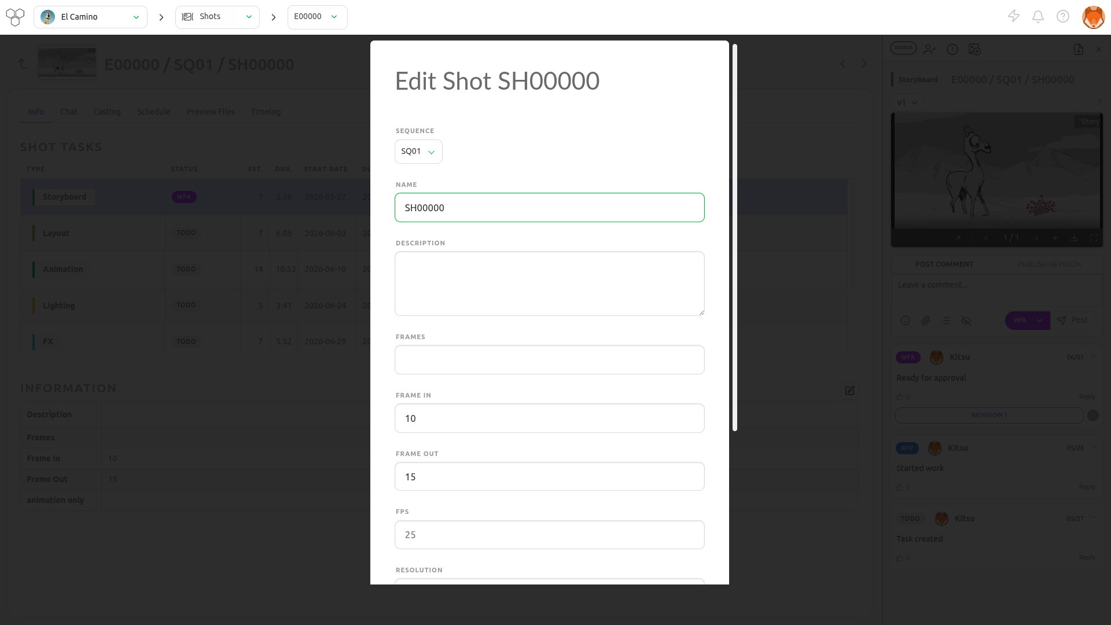
Task: Click the add preview image icon
Action: (975, 49)
